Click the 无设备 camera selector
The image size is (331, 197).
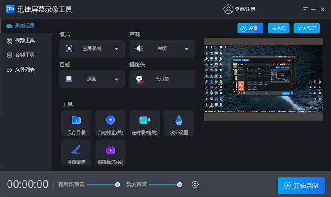(162, 79)
